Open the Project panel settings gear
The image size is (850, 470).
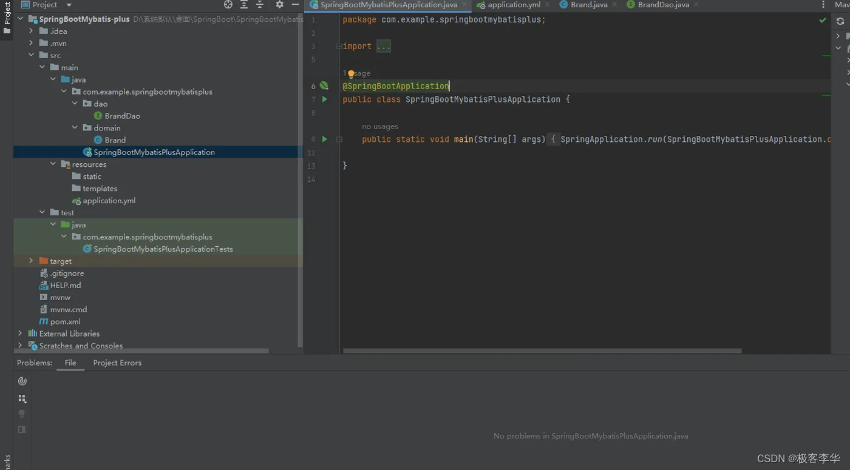279,5
